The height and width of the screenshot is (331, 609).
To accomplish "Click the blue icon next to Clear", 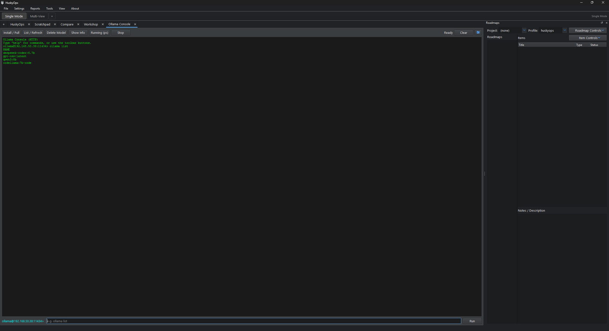I will coord(478,33).
